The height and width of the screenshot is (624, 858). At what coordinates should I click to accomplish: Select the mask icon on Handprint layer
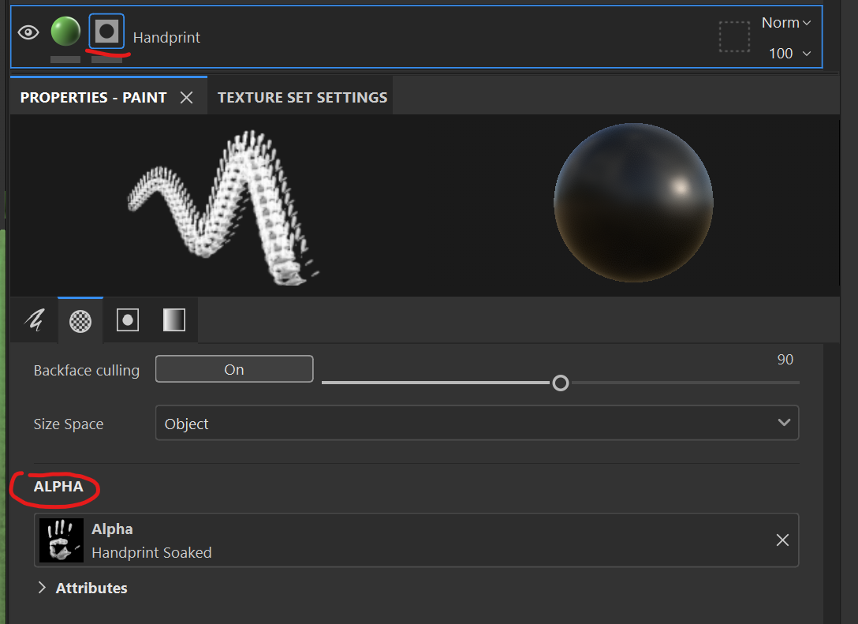106,32
